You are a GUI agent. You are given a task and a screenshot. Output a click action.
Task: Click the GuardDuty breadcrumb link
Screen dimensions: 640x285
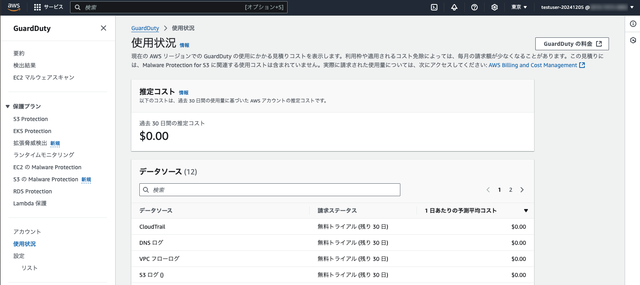(x=145, y=28)
